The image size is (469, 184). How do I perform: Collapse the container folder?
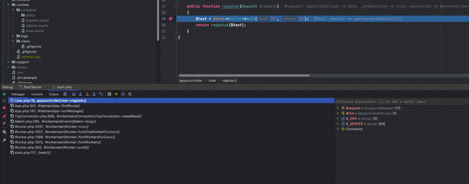pyautogui.click(x=13, y=10)
